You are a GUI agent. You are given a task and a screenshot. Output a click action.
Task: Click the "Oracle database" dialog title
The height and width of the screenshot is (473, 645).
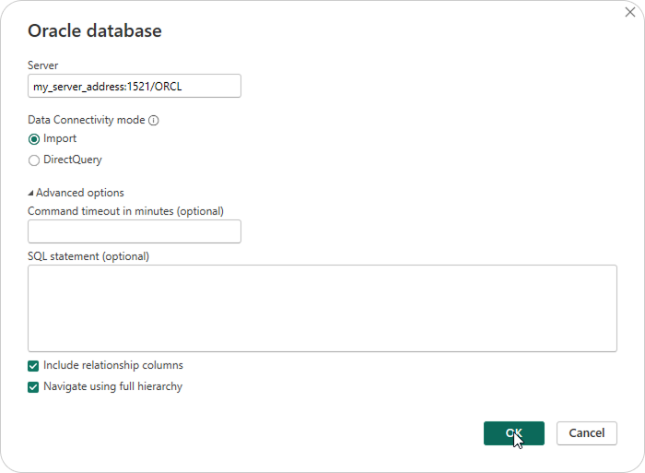[95, 30]
